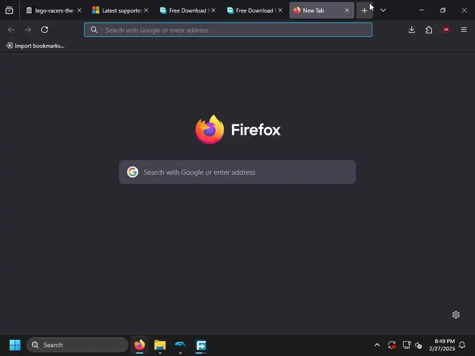475x356 pixels.
Task: Open the notifications bell icon
Action: click(462, 345)
